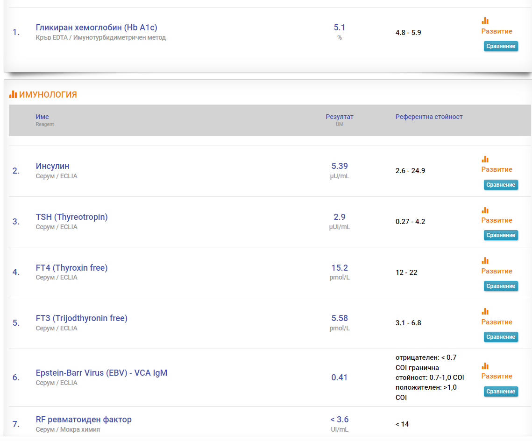Open Развитие link for Инсулин
Screen dimensions: 532x441
(497, 169)
